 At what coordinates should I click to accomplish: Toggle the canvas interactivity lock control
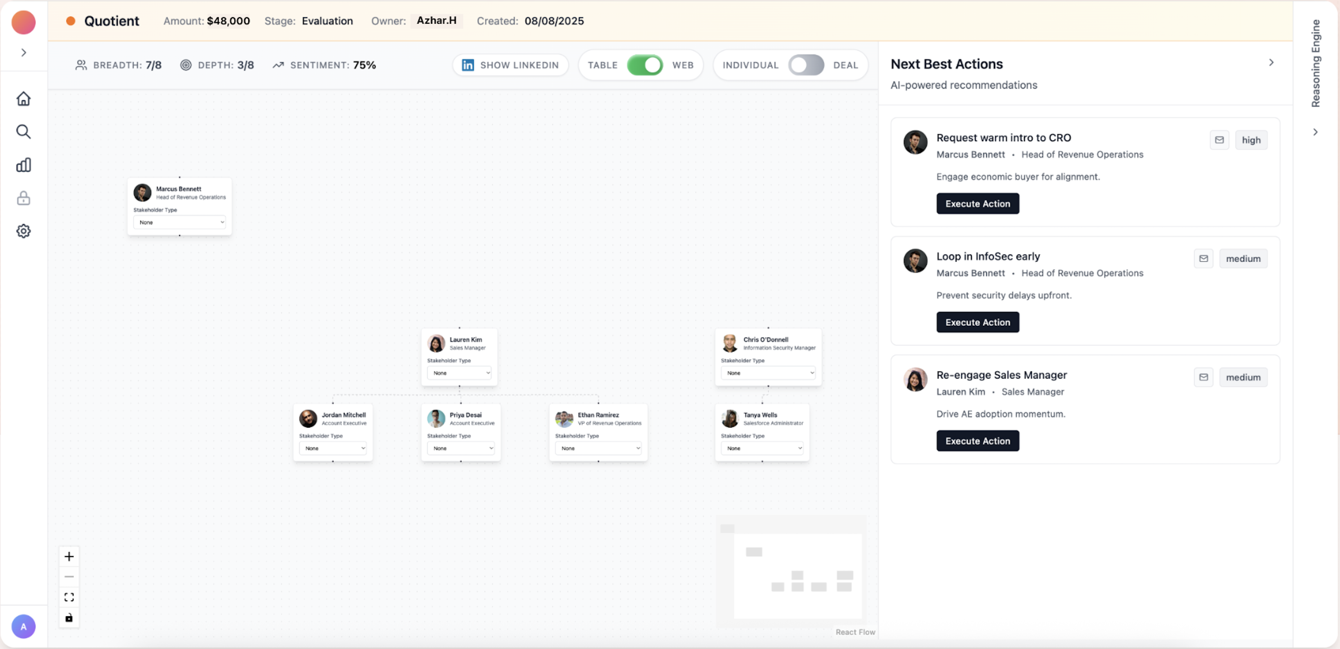coord(69,618)
